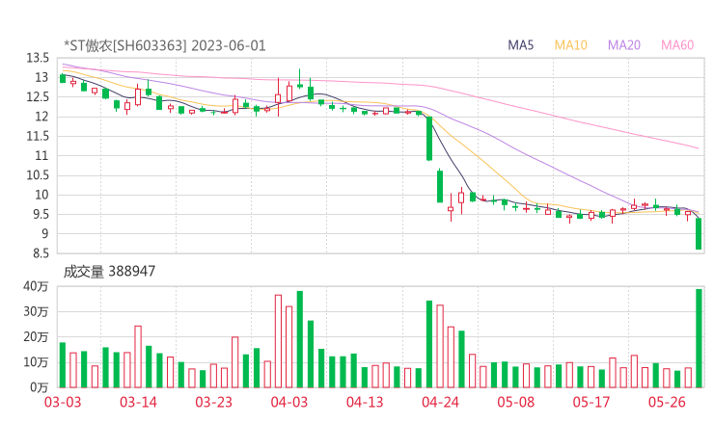Click the 05-17 date axis label
The width and height of the screenshot is (714, 424).
pos(591,402)
